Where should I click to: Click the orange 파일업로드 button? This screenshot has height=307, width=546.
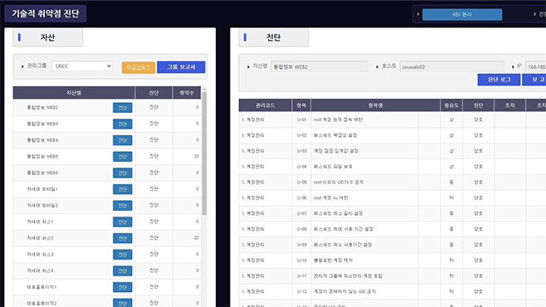click(139, 67)
